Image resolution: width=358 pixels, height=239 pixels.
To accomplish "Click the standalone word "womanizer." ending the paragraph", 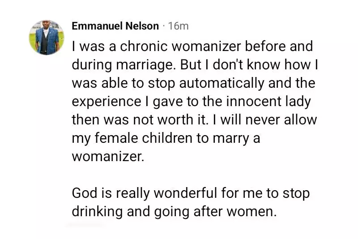I will [108, 157].
